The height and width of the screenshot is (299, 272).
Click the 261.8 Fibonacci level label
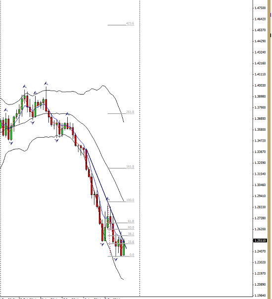coord(130,112)
